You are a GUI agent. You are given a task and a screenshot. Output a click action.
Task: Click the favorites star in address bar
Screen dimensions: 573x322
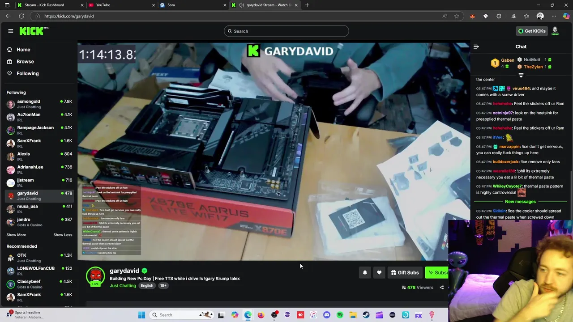click(457, 16)
